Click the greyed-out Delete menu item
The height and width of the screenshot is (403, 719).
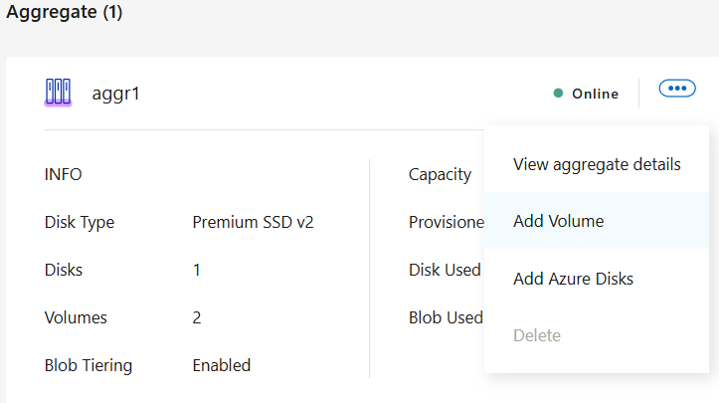pos(537,335)
